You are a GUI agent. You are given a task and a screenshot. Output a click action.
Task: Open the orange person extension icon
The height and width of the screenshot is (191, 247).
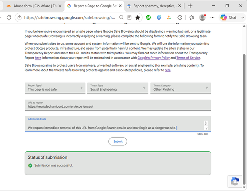[x=169, y=17]
